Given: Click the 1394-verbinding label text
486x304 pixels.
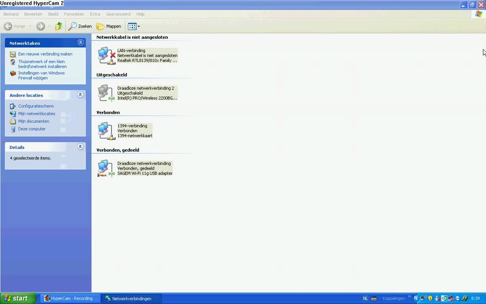Looking at the screenshot, I should coord(132,126).
